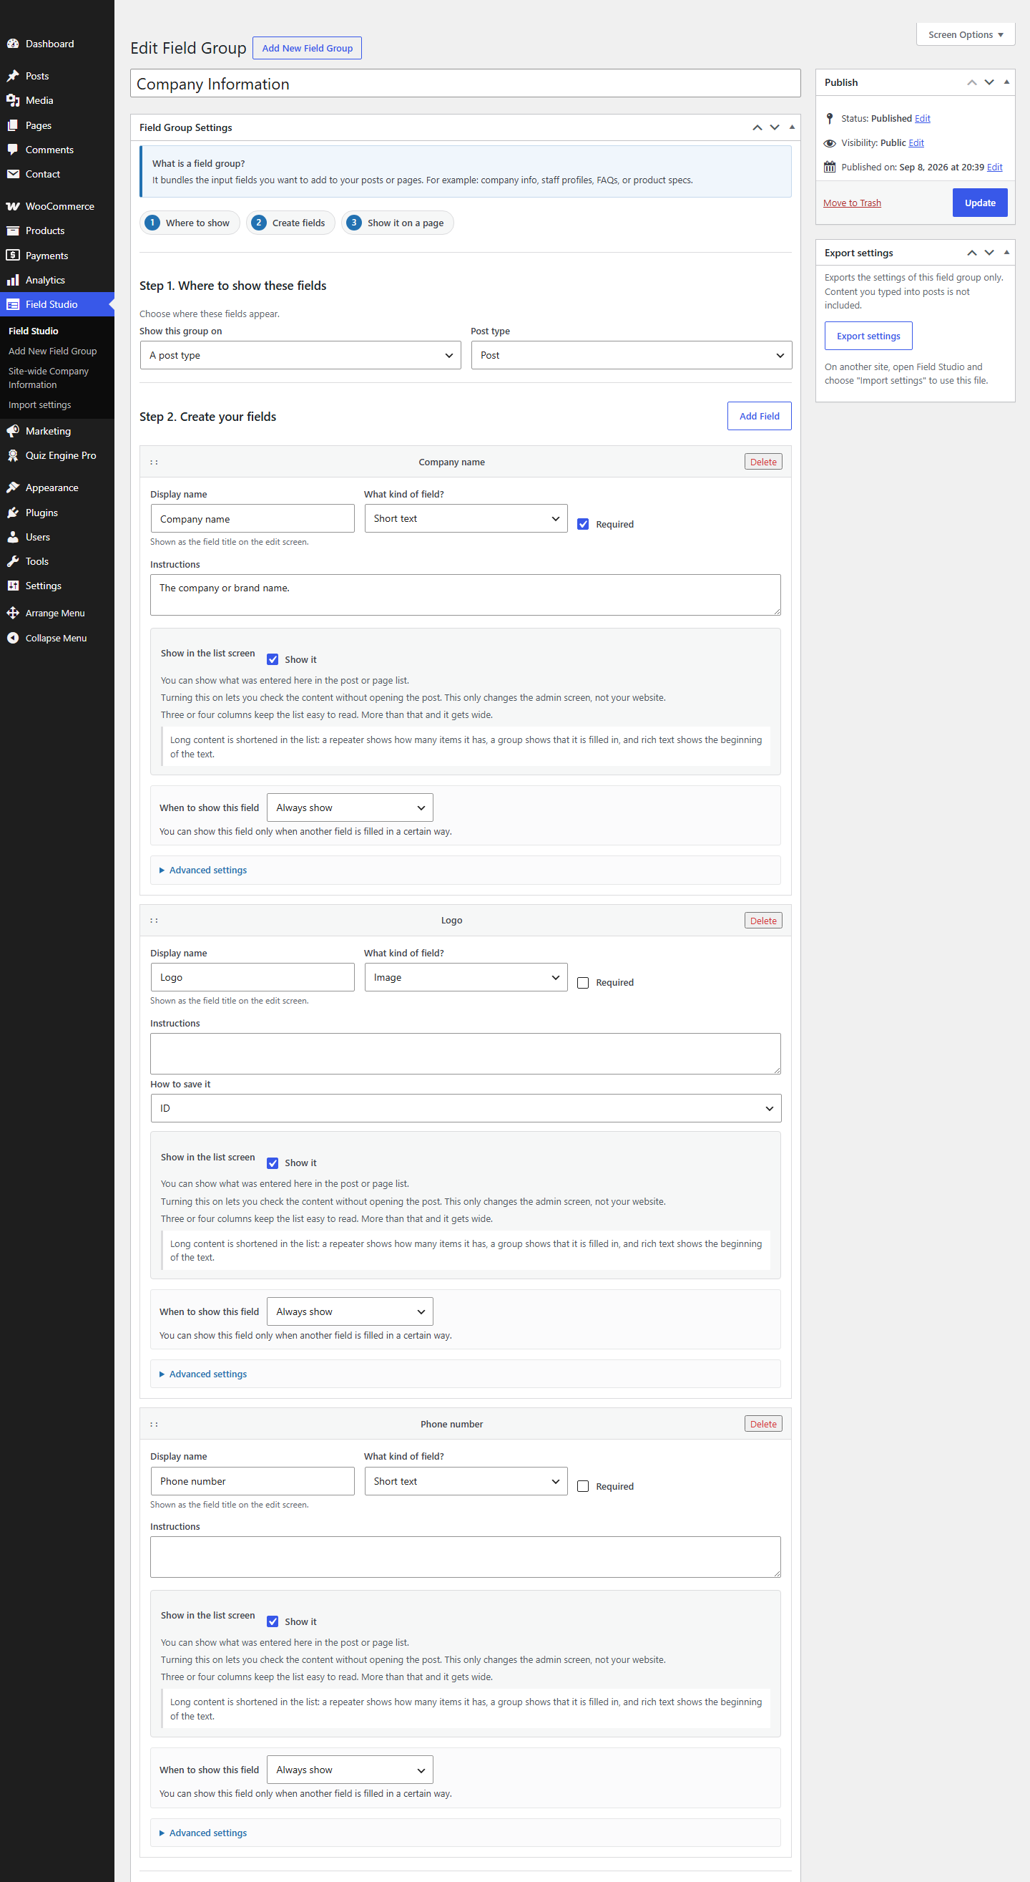The image size is (1030, 1882).
Task: Click the Tools wrench icon
Action: click(x=13, y=561)
